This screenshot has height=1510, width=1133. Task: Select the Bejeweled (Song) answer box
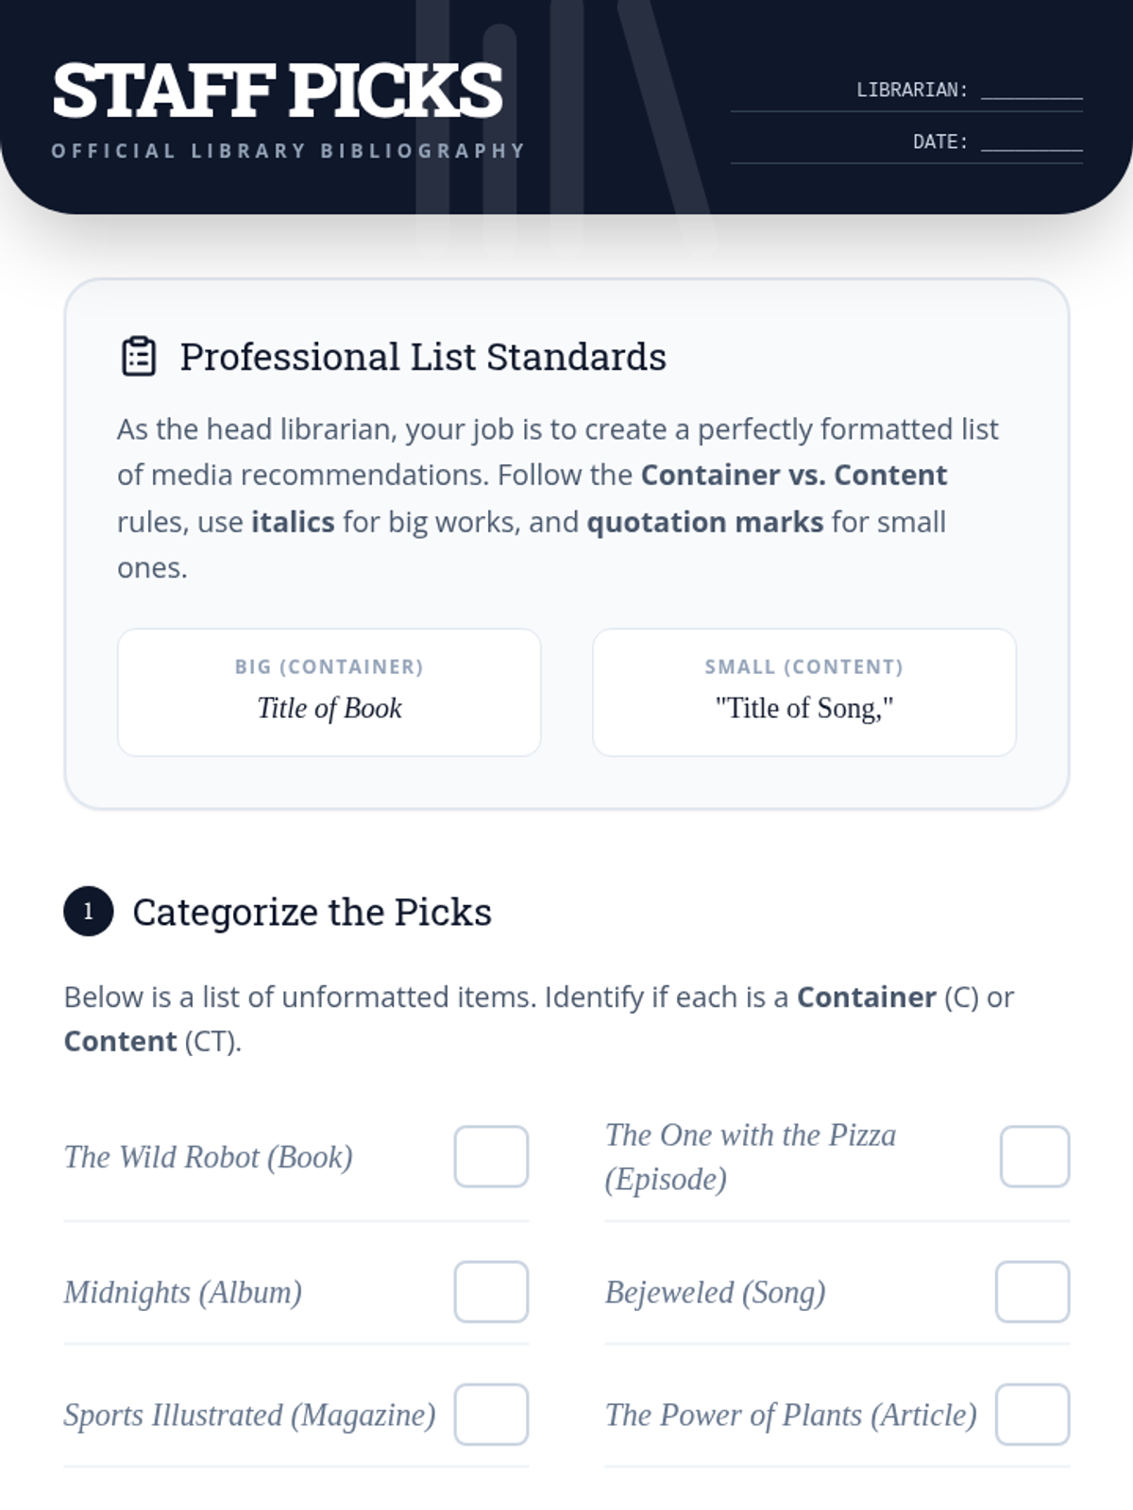coord(1032,1292)
